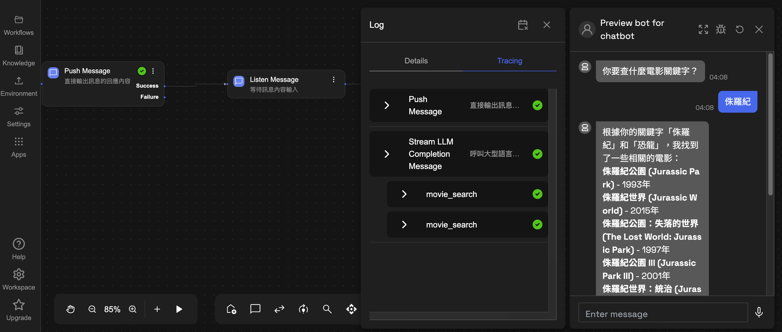Screen dimensions: 782x332
Task: Open the Knowledge sidebar section
Action: (x=19, y=56)
